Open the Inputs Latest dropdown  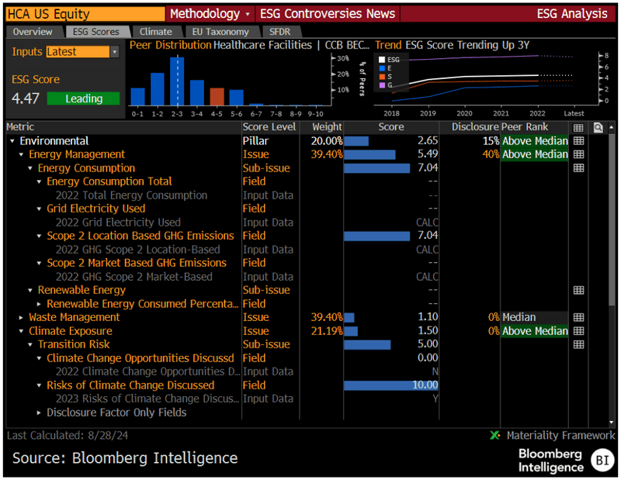[x=114, y=52]
